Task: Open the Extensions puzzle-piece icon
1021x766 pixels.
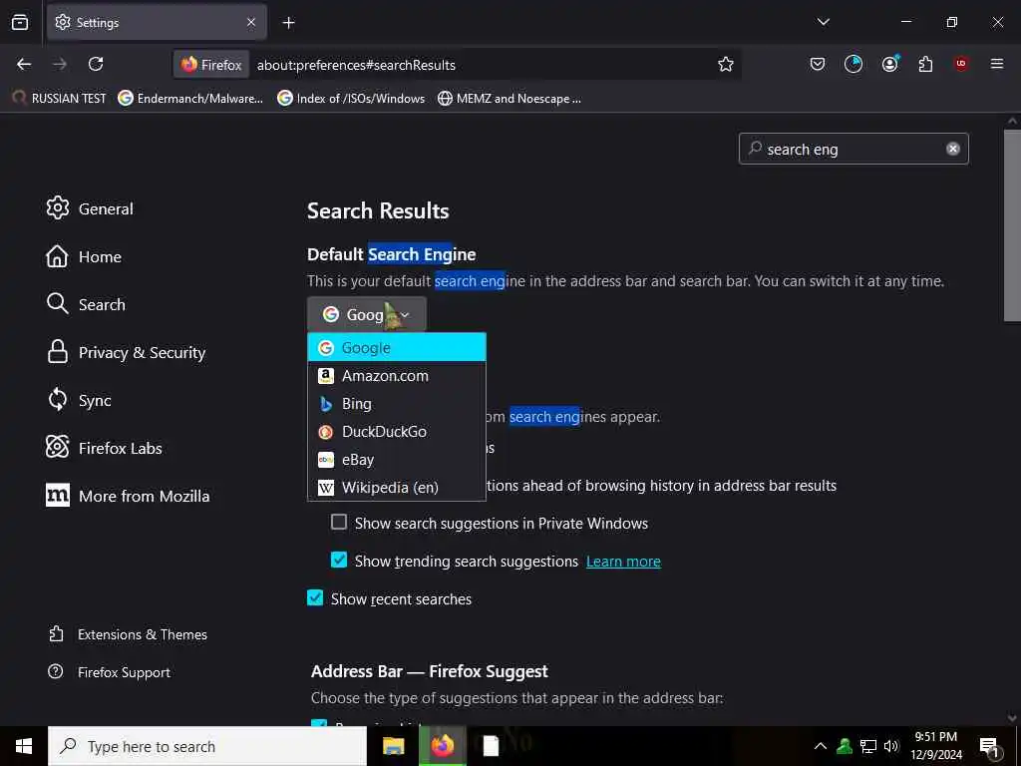Action: click(x=925, y=64)
